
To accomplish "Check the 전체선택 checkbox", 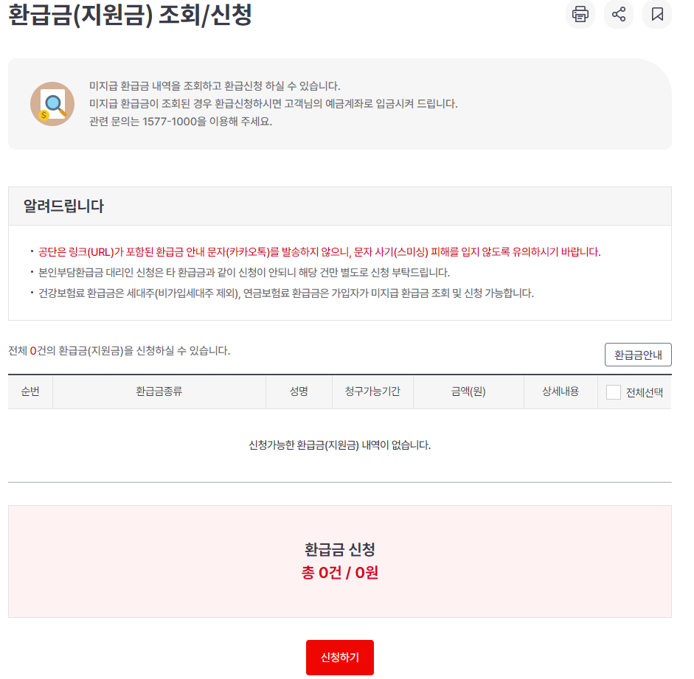I will point(613,392).
